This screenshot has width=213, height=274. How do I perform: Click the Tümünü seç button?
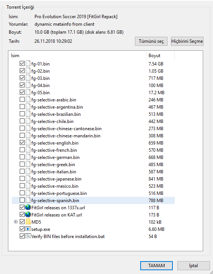(x=151, y=41)
